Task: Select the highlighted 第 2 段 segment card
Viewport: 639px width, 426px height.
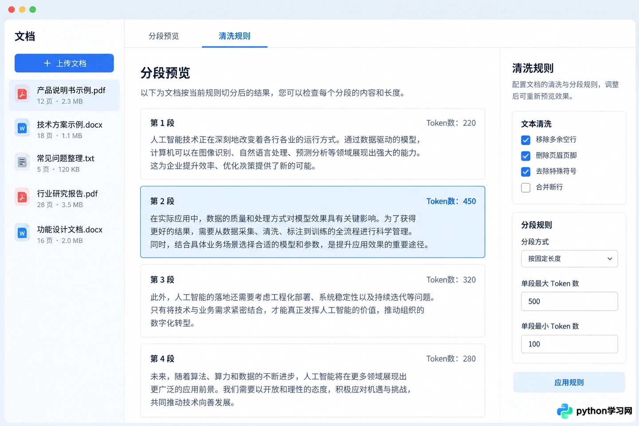Action: click(x=312, y=222)
